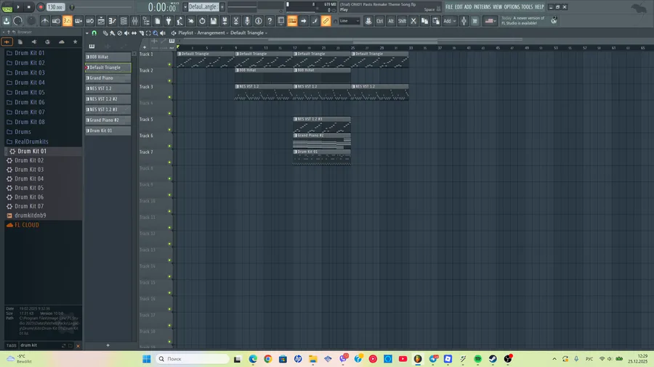Select the delete tool in playlist toolbar
The width and height of the screenshot is (654, 367).
point(120,33)
